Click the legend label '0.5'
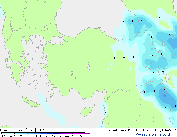The image size is (177, 137). 10,136
